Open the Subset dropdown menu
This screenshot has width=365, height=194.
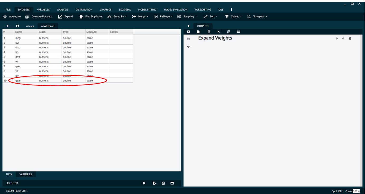click(233, 17)
